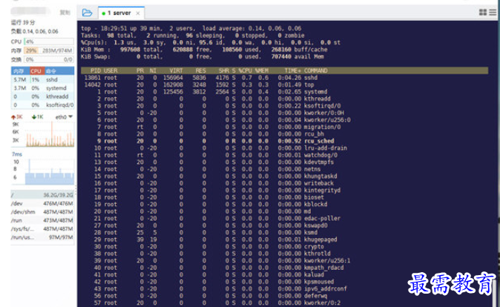The width and height of the screenshot is (500, 307).
Task: Click the memory 29% usage bar
Action: (49, 50)
